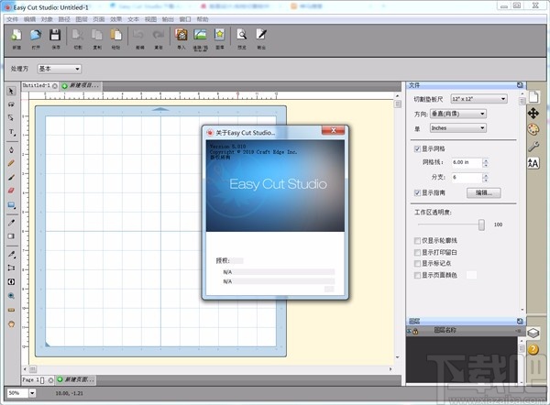Open the Text (文本) menu

point(133,19)
